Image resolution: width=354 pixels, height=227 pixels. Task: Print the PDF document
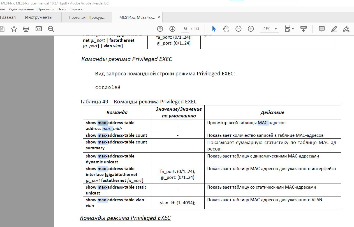click(26, 29)
